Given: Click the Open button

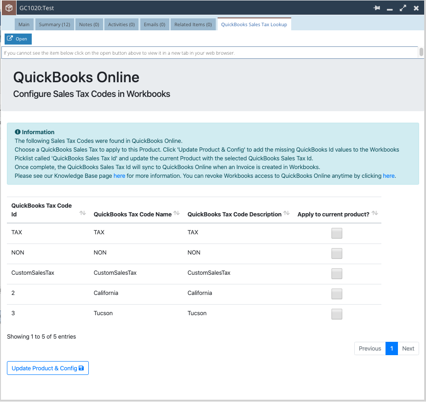Looking at the screenshot, I should coord(18,39).
